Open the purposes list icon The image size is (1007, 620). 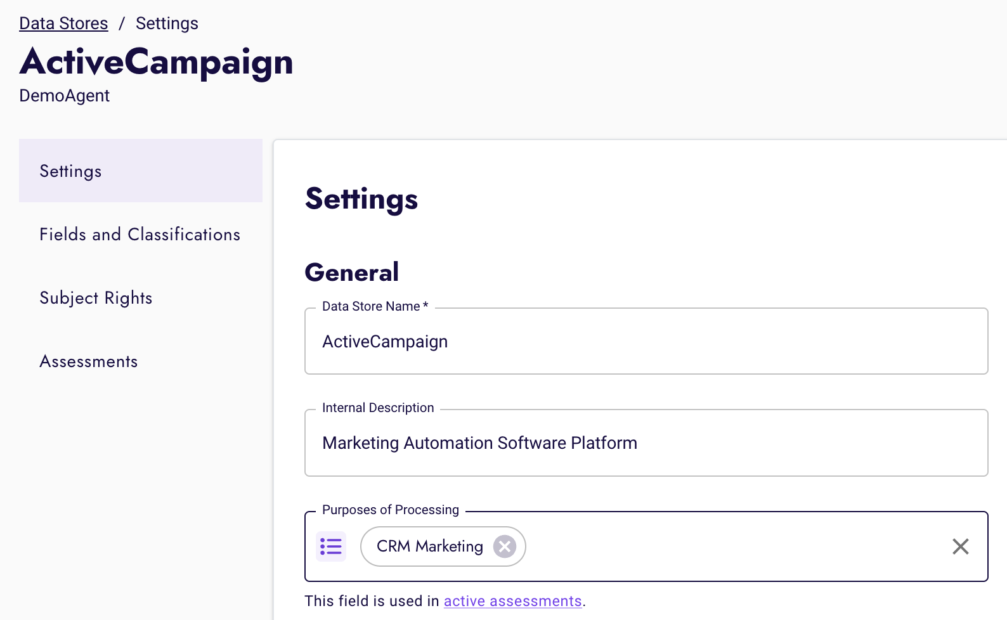click(331, 546)
